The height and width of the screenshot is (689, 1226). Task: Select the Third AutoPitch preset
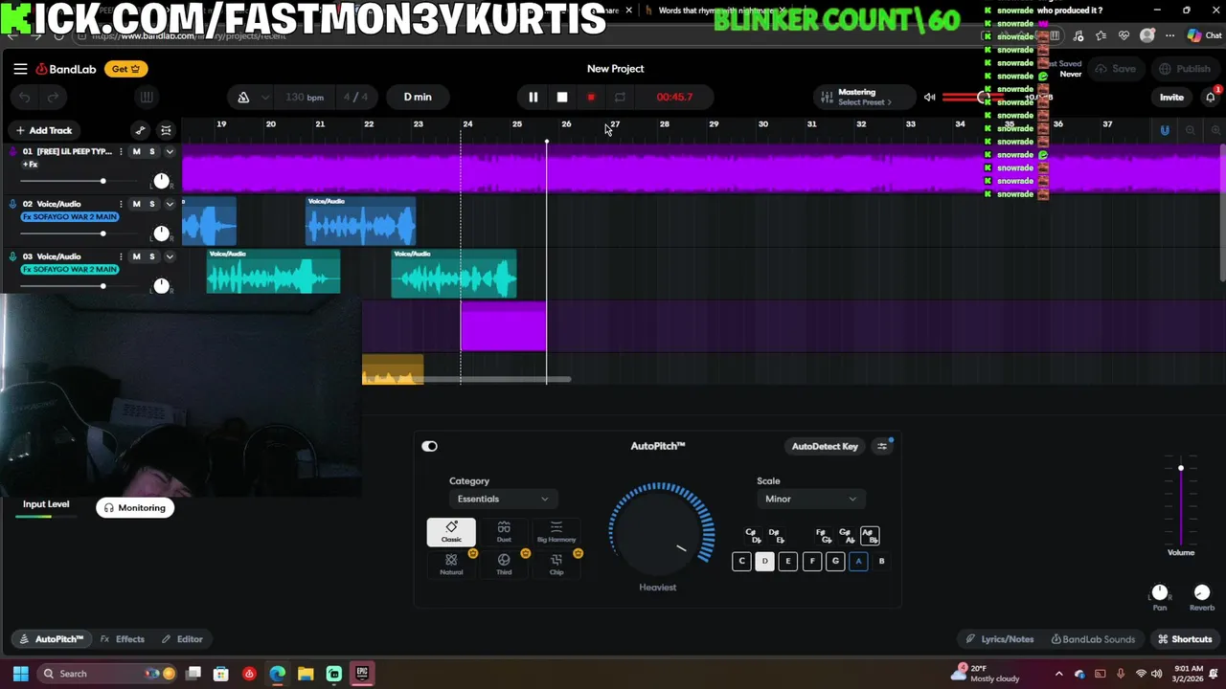point(504,565)
